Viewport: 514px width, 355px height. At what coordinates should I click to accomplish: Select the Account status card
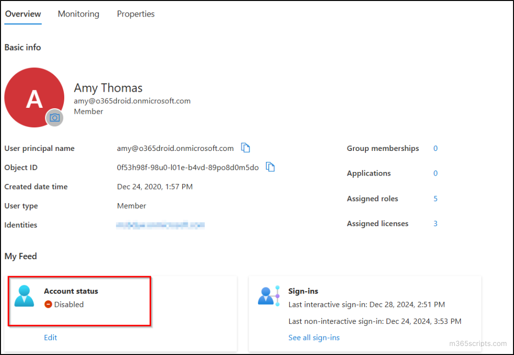point(79,301)
